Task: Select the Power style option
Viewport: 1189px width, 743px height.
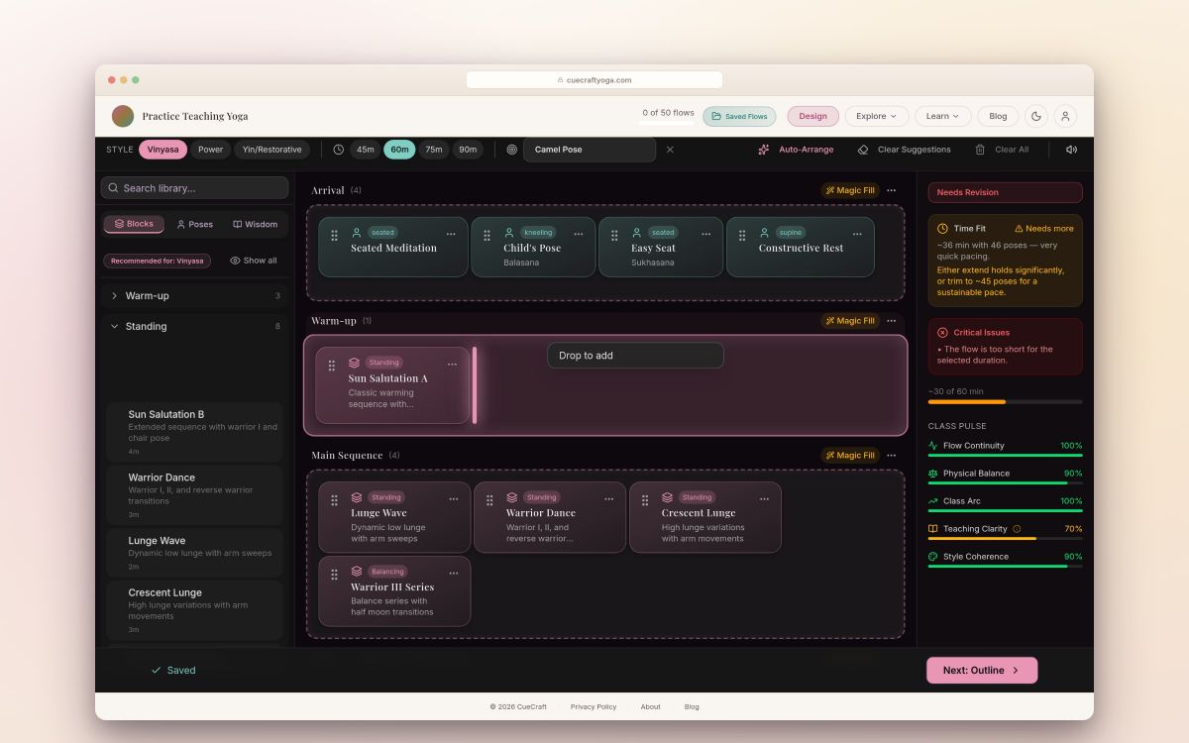Action: (x=210, y=150)
